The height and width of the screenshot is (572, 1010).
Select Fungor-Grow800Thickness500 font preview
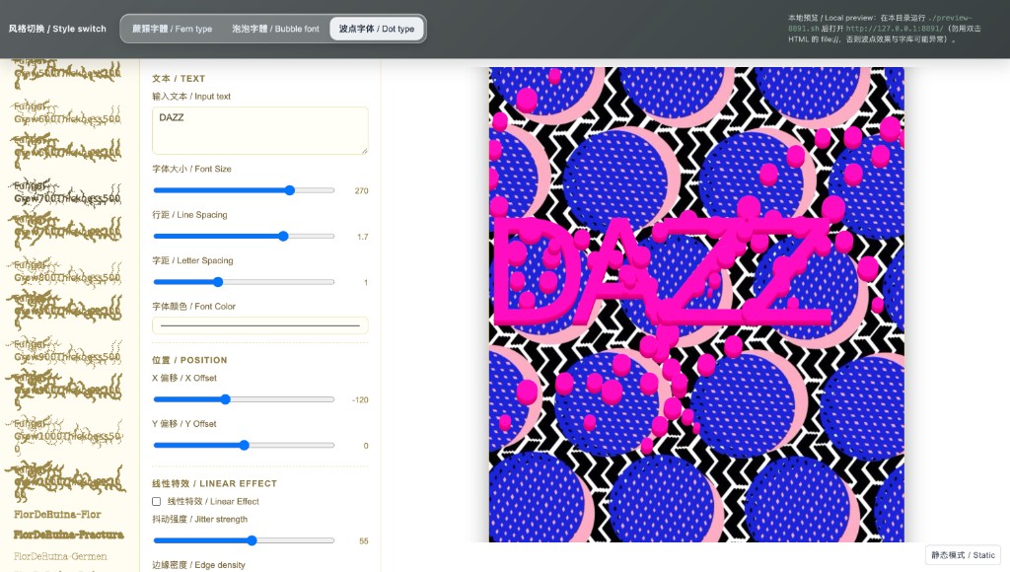coord(64,270)
